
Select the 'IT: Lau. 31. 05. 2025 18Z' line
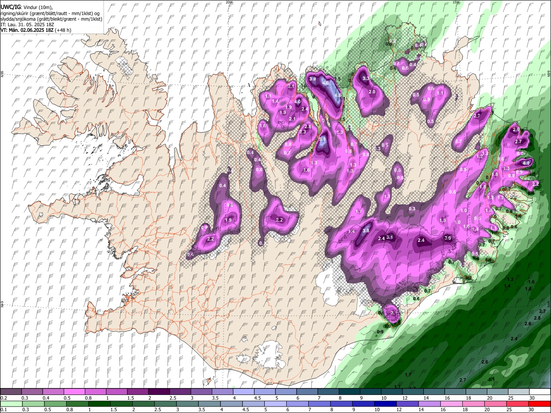coord(27,25)
